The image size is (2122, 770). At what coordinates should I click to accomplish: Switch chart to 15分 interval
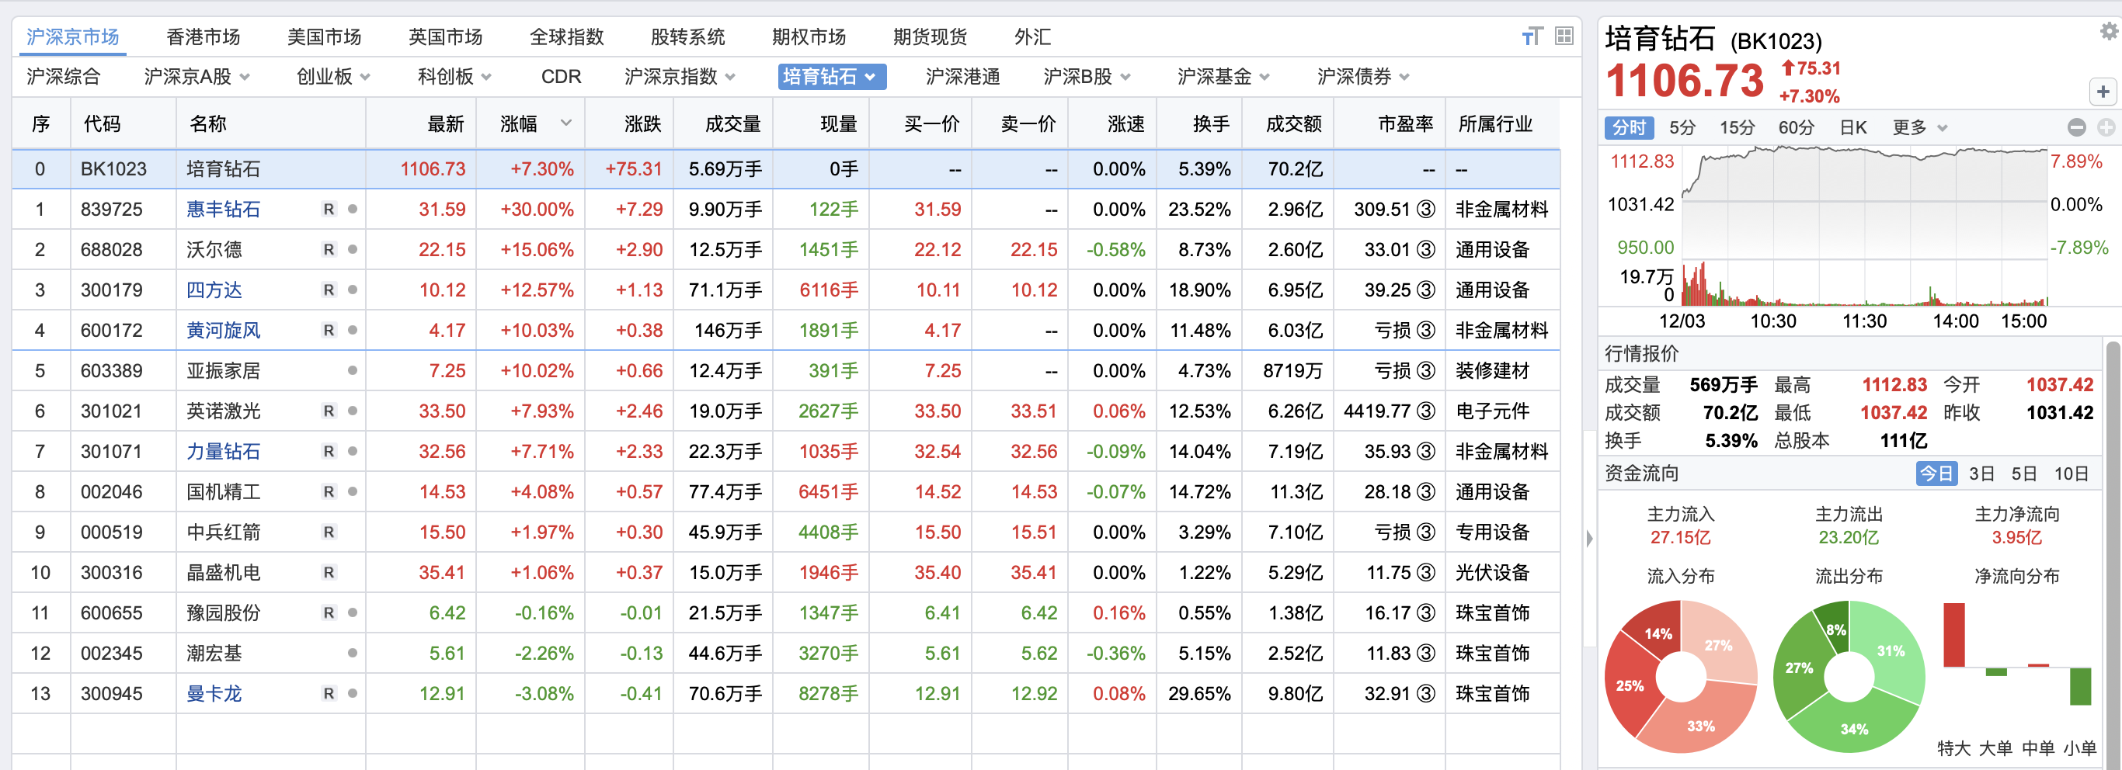(x=1737, y=127)
